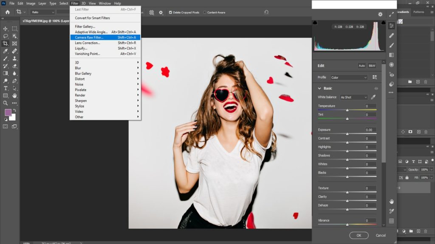Select the Horizontal Type tool
The width and height of the screenshot is (435, 244).
click(5, 88)
